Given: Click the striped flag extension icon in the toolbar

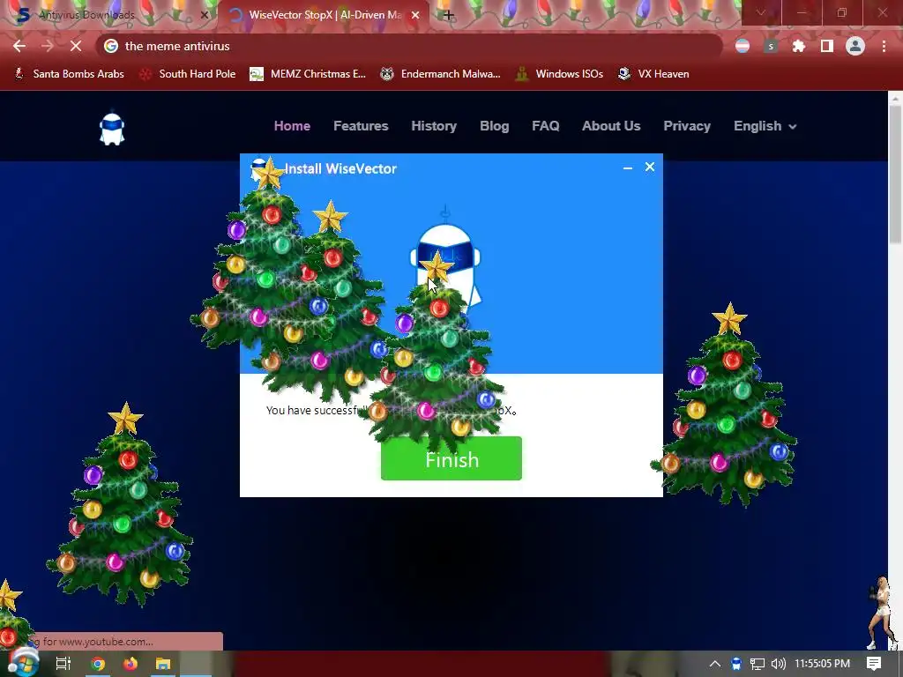Looking at the screenshot, I should [x=743, y=46].
